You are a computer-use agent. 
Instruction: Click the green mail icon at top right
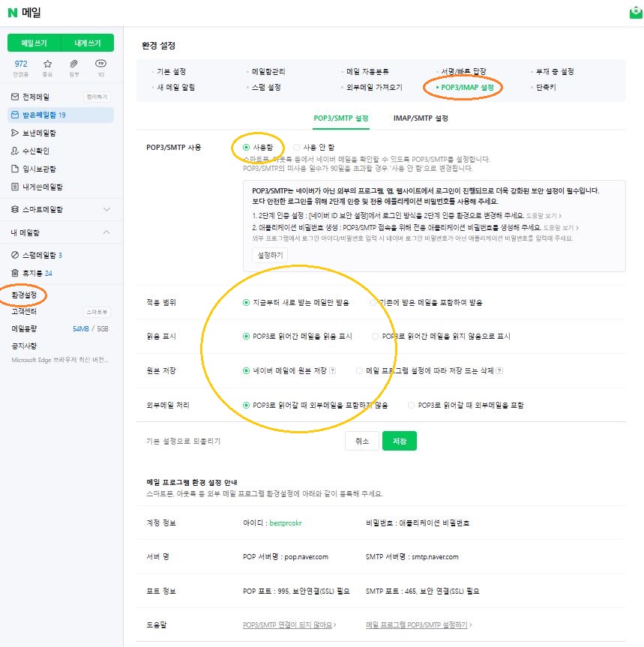636,13
